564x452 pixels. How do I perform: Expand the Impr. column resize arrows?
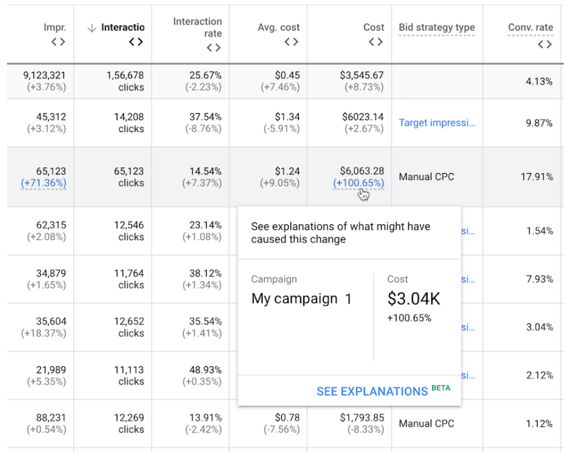[58, 42]
